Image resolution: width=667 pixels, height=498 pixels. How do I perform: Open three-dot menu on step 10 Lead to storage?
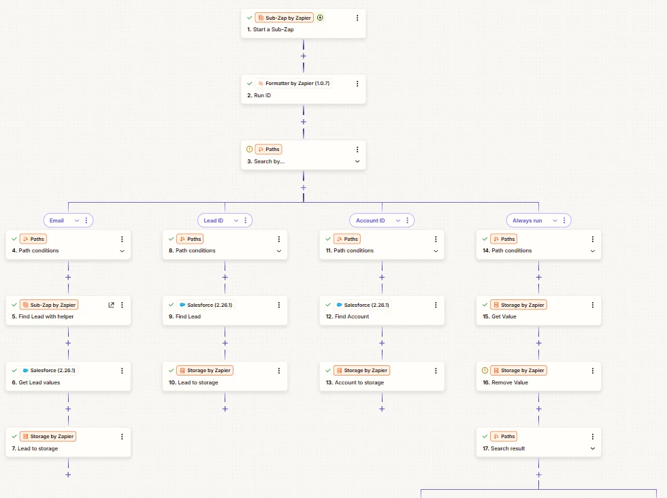(x=279, y=371)
